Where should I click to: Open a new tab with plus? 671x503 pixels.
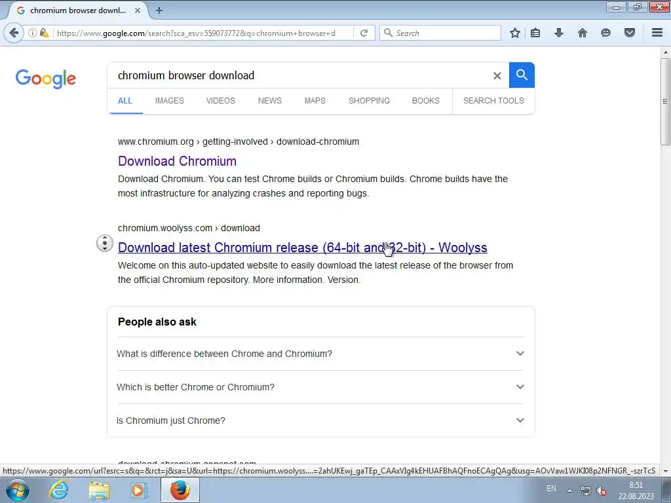tap(159, 10)
